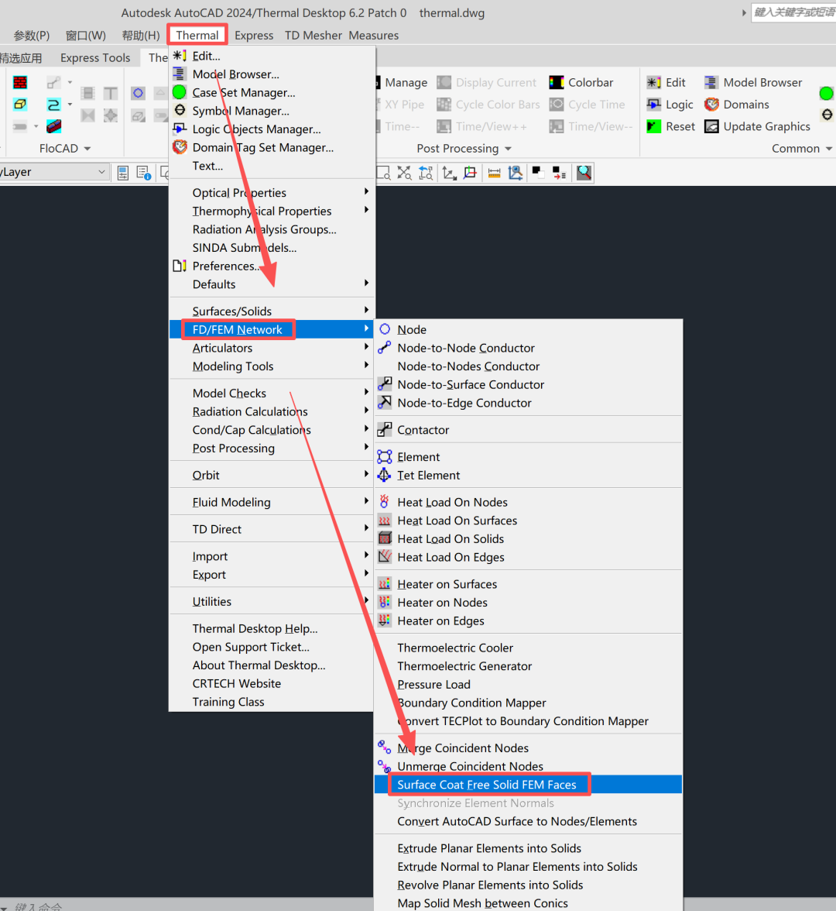Open Thermal Desktop Help

(255, 629)
